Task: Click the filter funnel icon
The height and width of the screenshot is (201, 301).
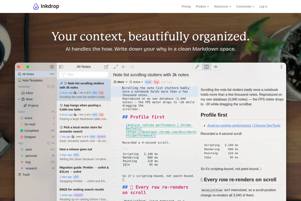Action: click(63, 74)
